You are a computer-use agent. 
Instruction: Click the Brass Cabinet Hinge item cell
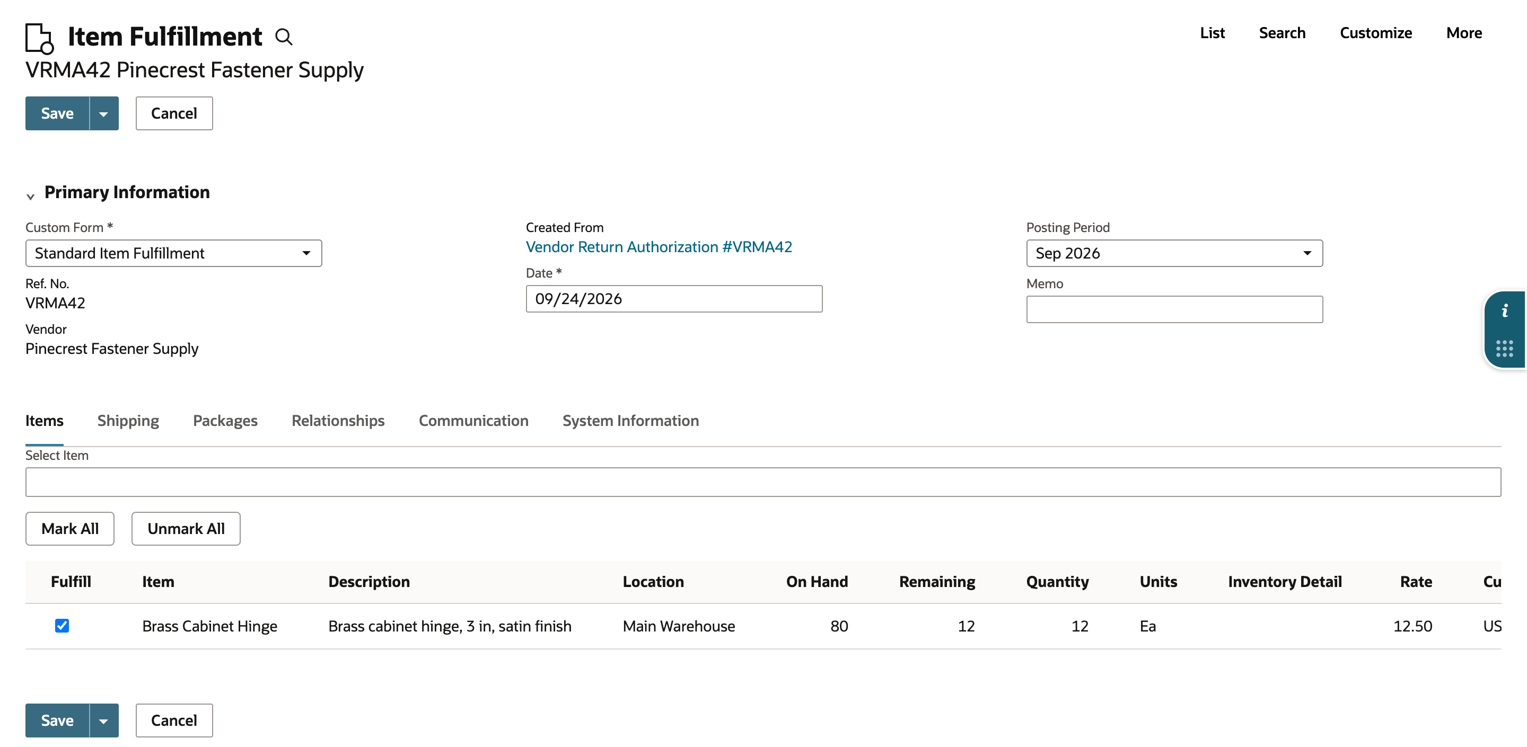209,626
